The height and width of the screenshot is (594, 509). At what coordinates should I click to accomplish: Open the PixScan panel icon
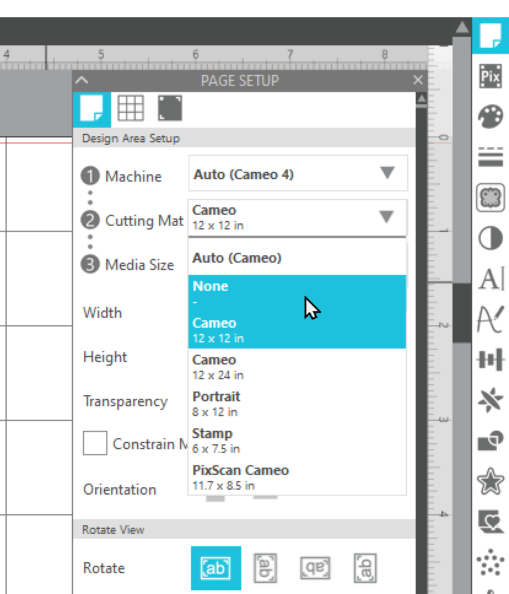tap(491, 75)
